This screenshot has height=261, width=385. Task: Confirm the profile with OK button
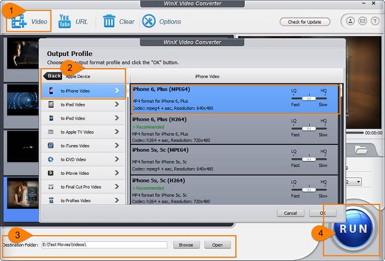(x=323, y=213)
